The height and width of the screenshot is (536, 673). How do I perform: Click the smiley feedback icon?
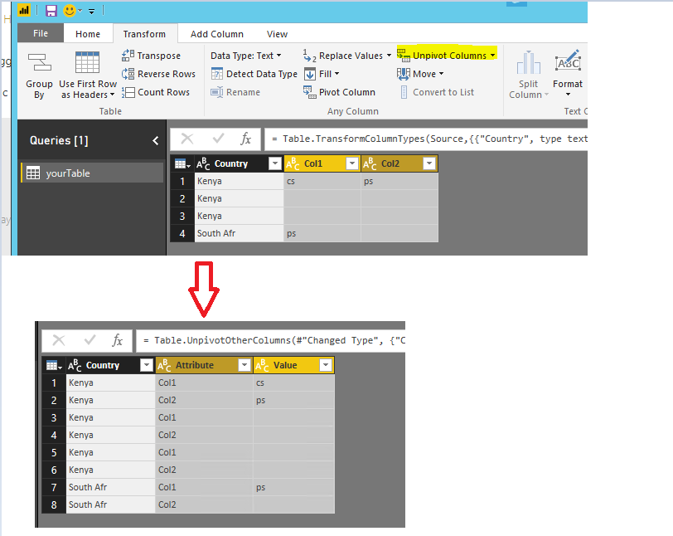tap(69, 10)
